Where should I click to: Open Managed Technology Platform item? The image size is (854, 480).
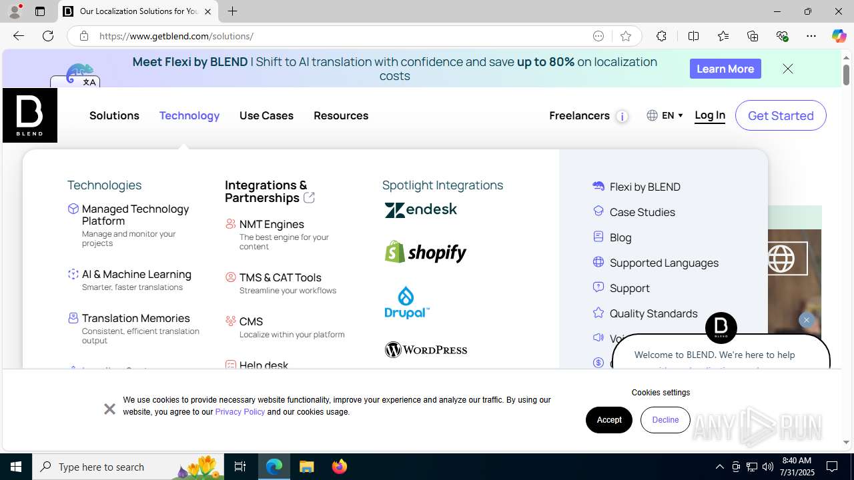135,215
